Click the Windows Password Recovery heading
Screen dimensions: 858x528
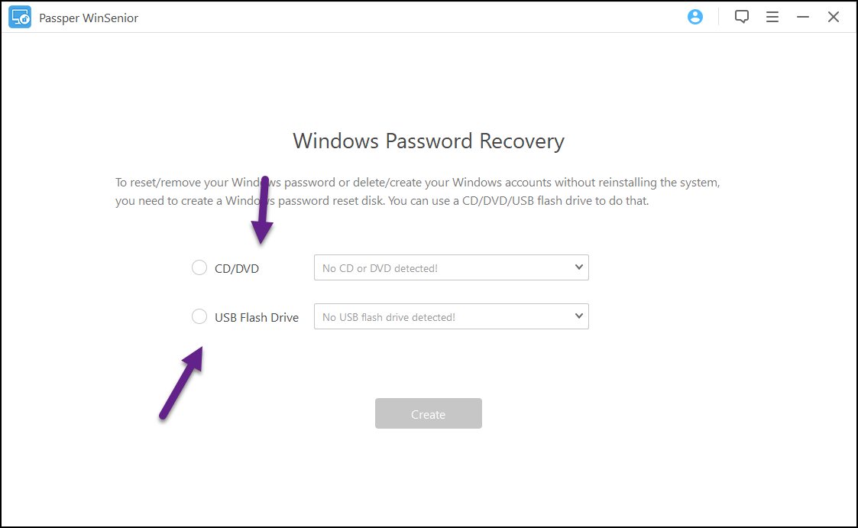[x=429, y=141]
